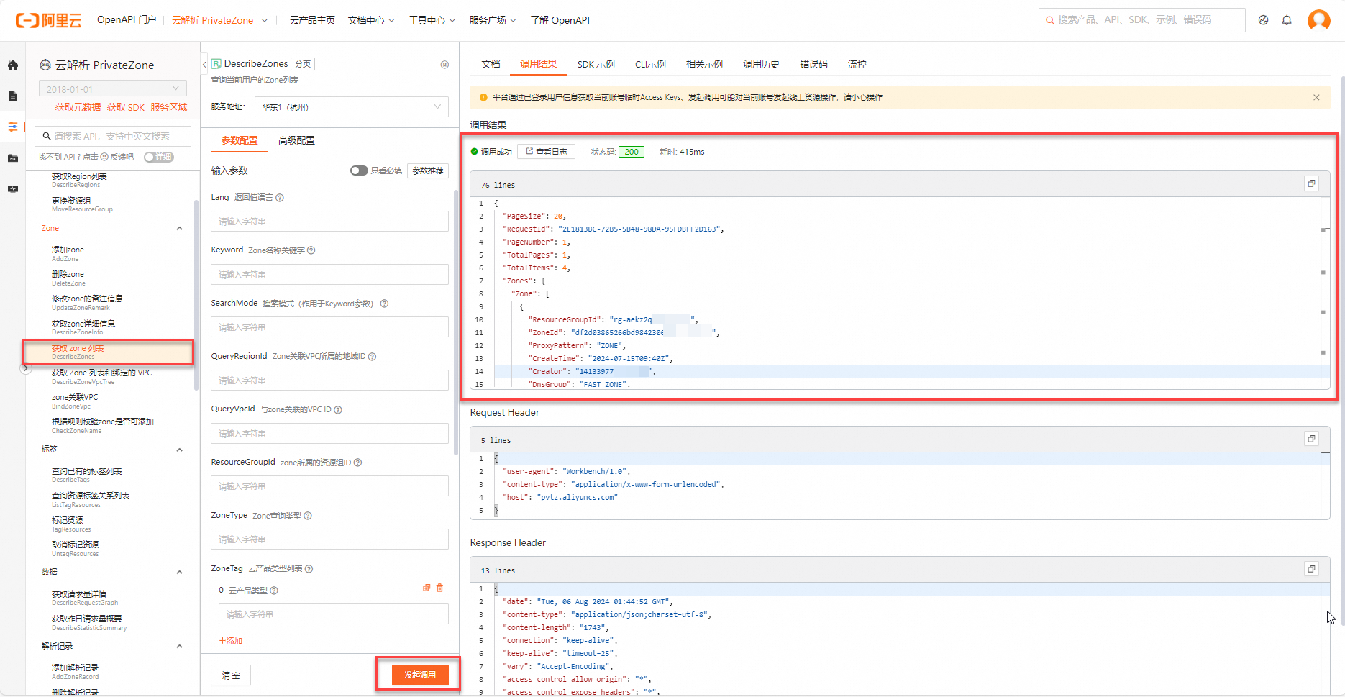Focus the top product search box

[1141, 20]
